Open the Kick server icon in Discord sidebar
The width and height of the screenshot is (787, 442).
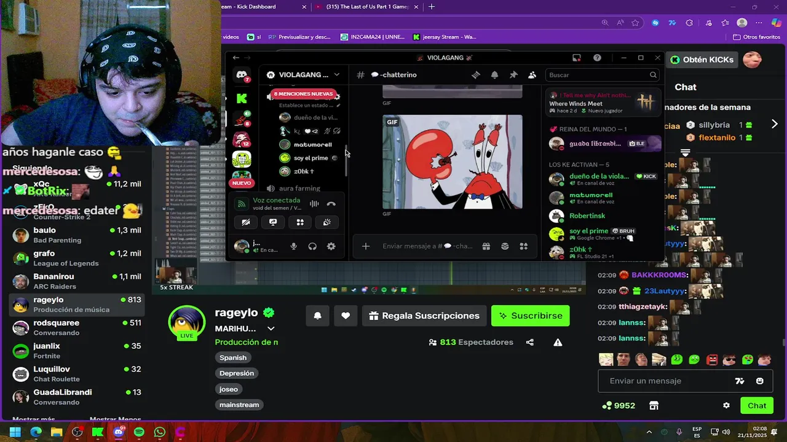[x=242, y=98]
